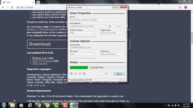Expand Show advanced format options
193x108 pixels.
[x=83, y=58]
